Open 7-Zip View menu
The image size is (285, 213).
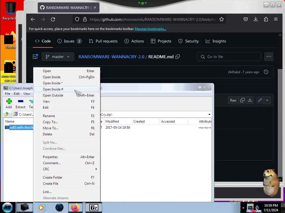point(27,94)
